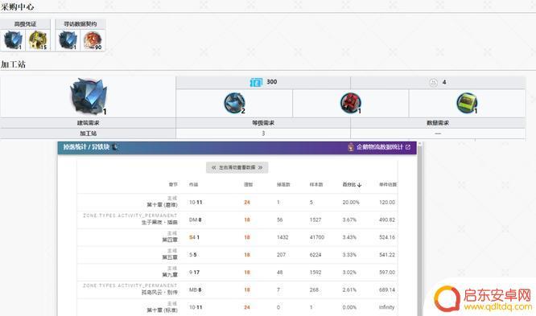The width and height of the screenshot is (536, 316).
Task: Click the 第四章 chapter label
Action: (170, 240)
